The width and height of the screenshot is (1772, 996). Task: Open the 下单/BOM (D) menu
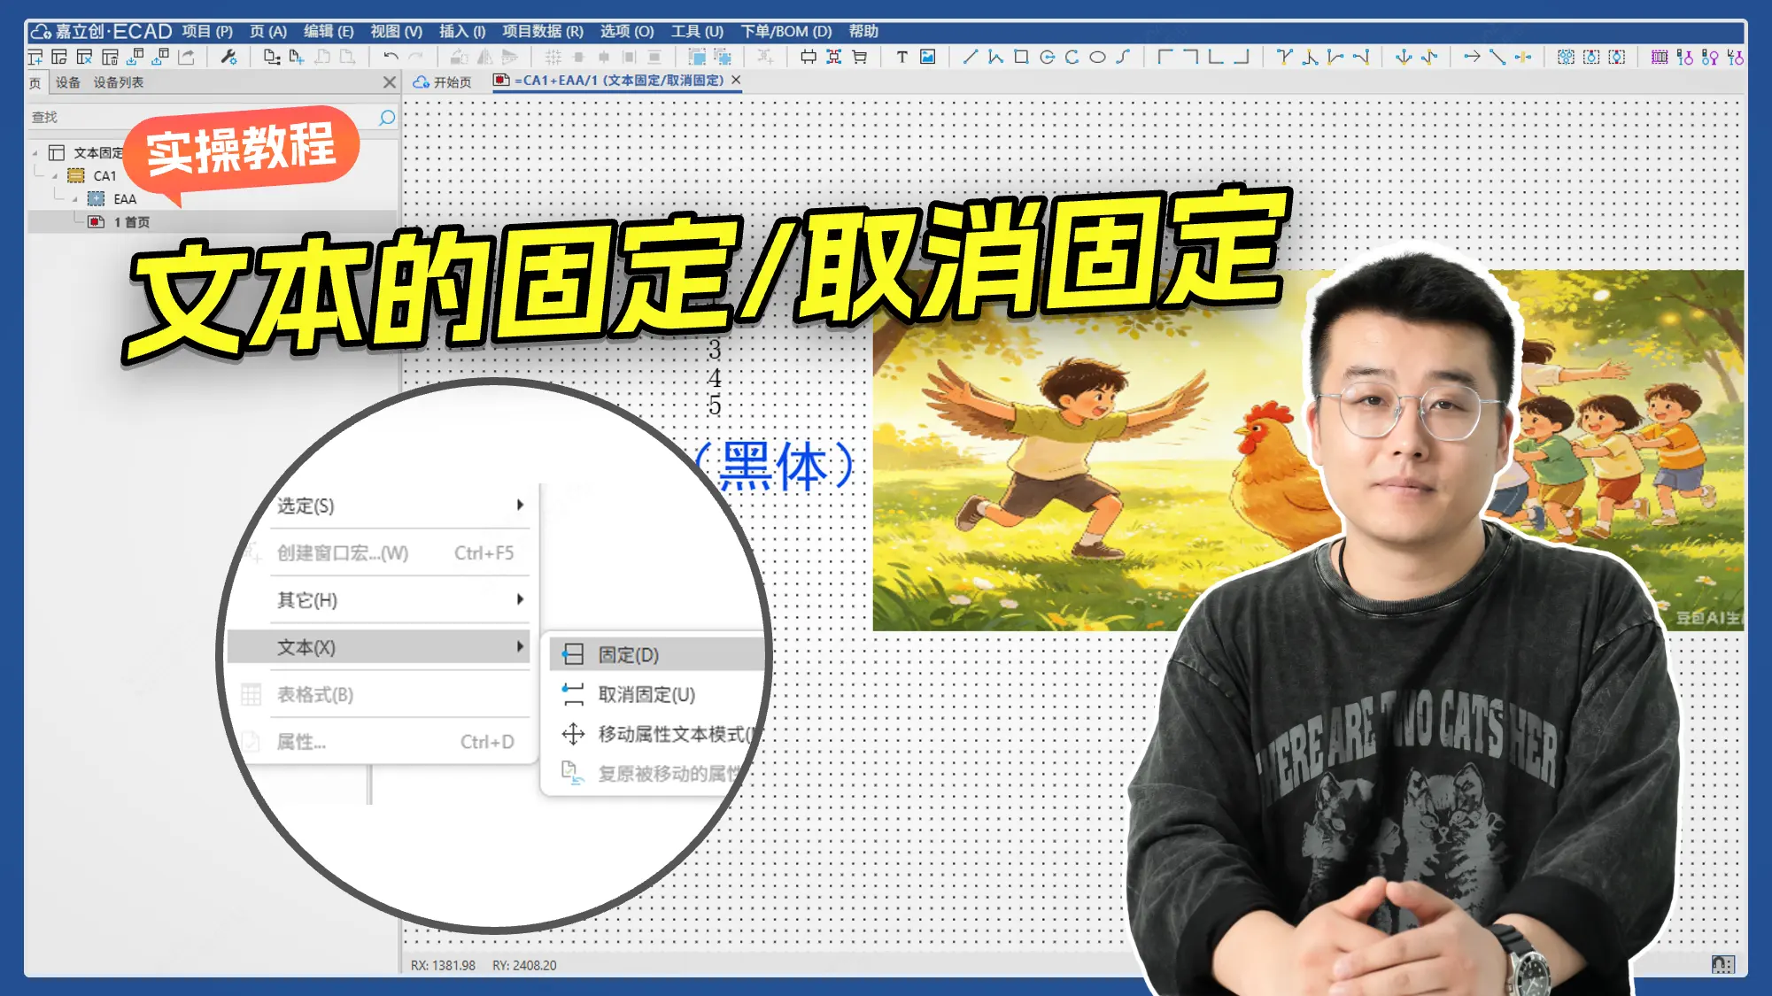pyautogui.click(x=786, y=31)
